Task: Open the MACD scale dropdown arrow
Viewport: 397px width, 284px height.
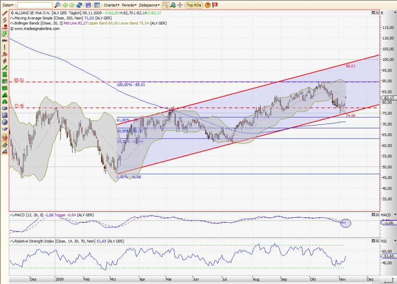Action: click(x=395, y=215)
